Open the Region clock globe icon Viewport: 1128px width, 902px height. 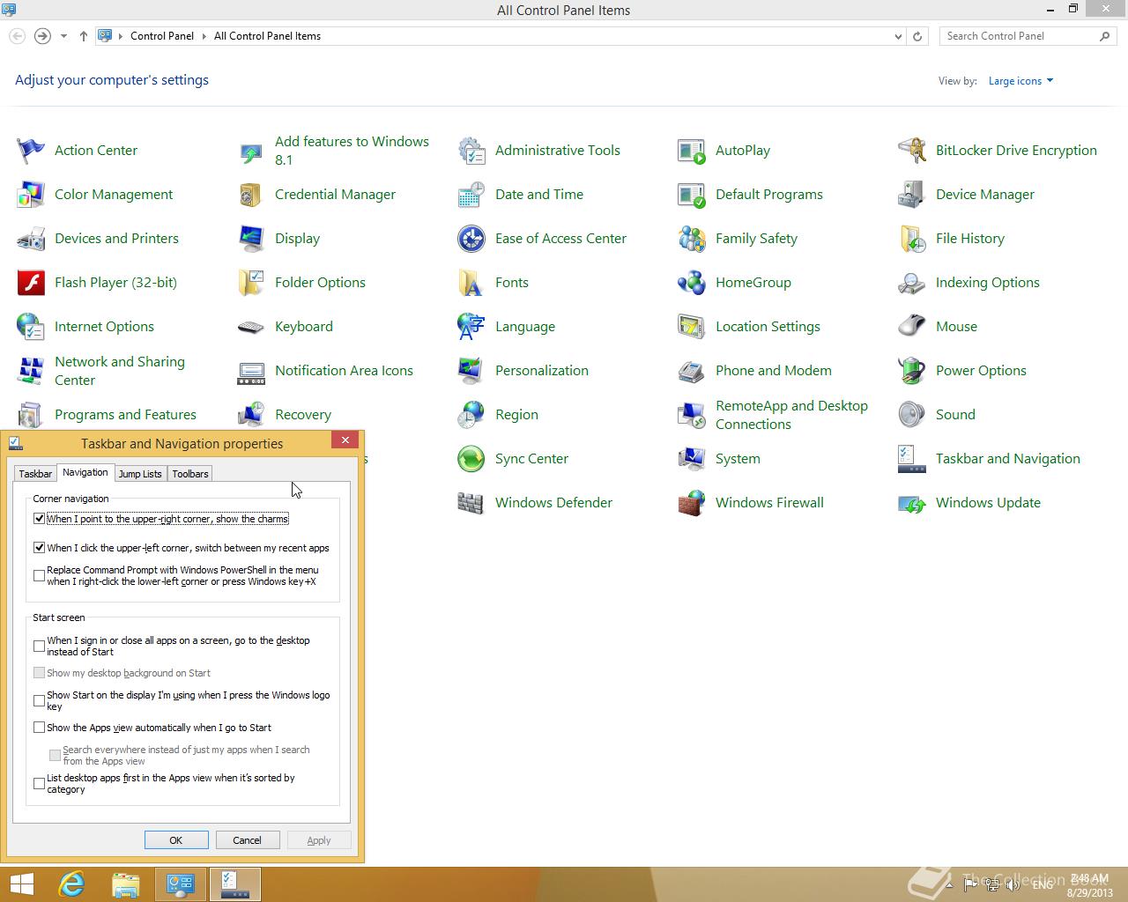pyautogui.click(x=471, y=415)
